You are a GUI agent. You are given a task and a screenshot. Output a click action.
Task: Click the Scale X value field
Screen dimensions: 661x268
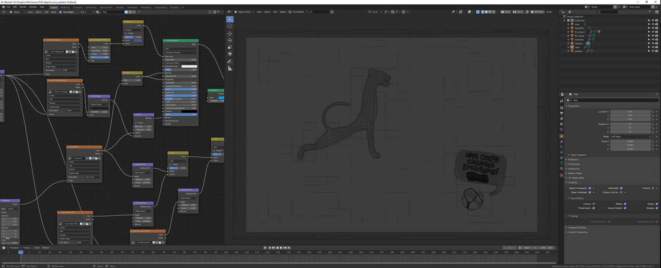click(x=630, y=141)
